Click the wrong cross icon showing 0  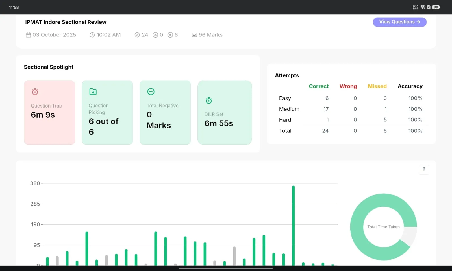[x=155, y=35]
